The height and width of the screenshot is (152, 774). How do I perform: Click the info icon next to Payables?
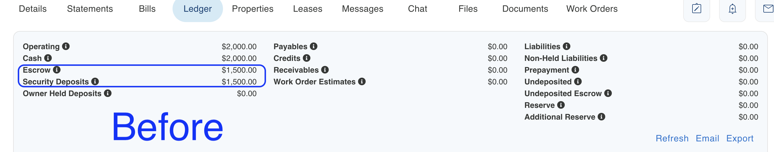(x=314, y=46)
